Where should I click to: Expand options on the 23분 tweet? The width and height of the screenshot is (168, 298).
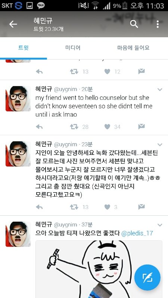click(x=160, y=145)
